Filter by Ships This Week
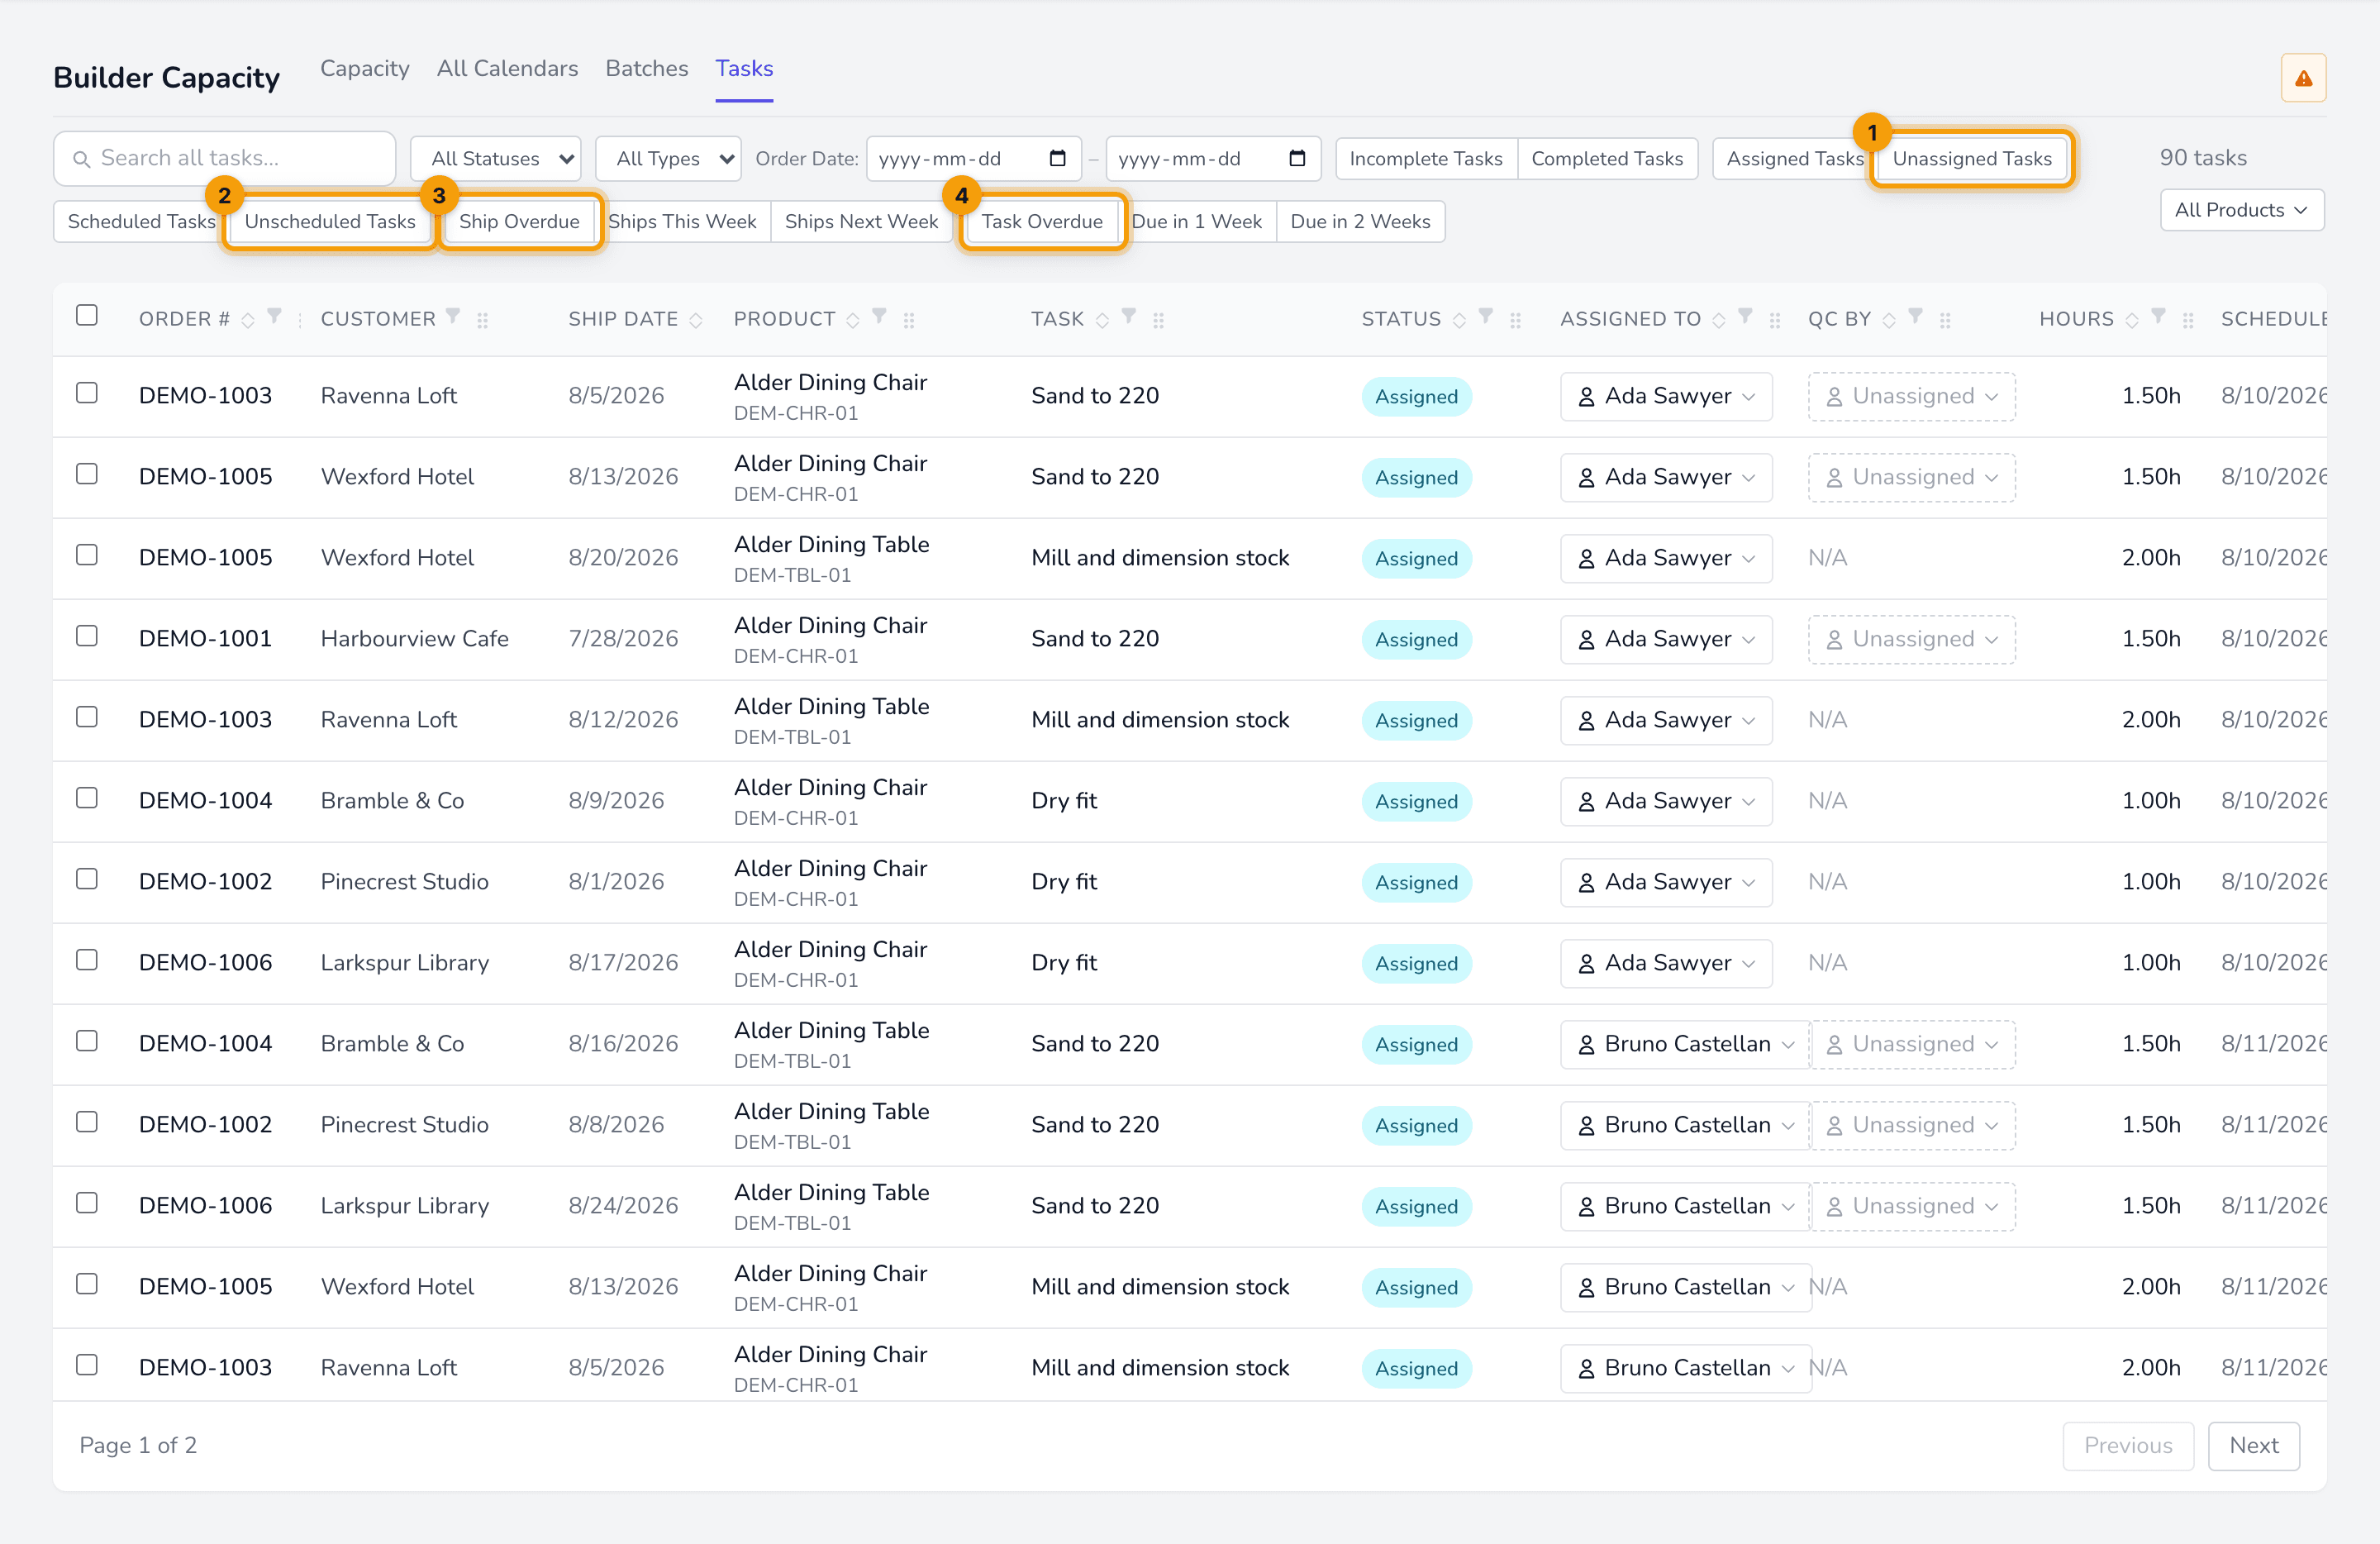Viewport: 2380px width, 1544px height. pos(682,221)
